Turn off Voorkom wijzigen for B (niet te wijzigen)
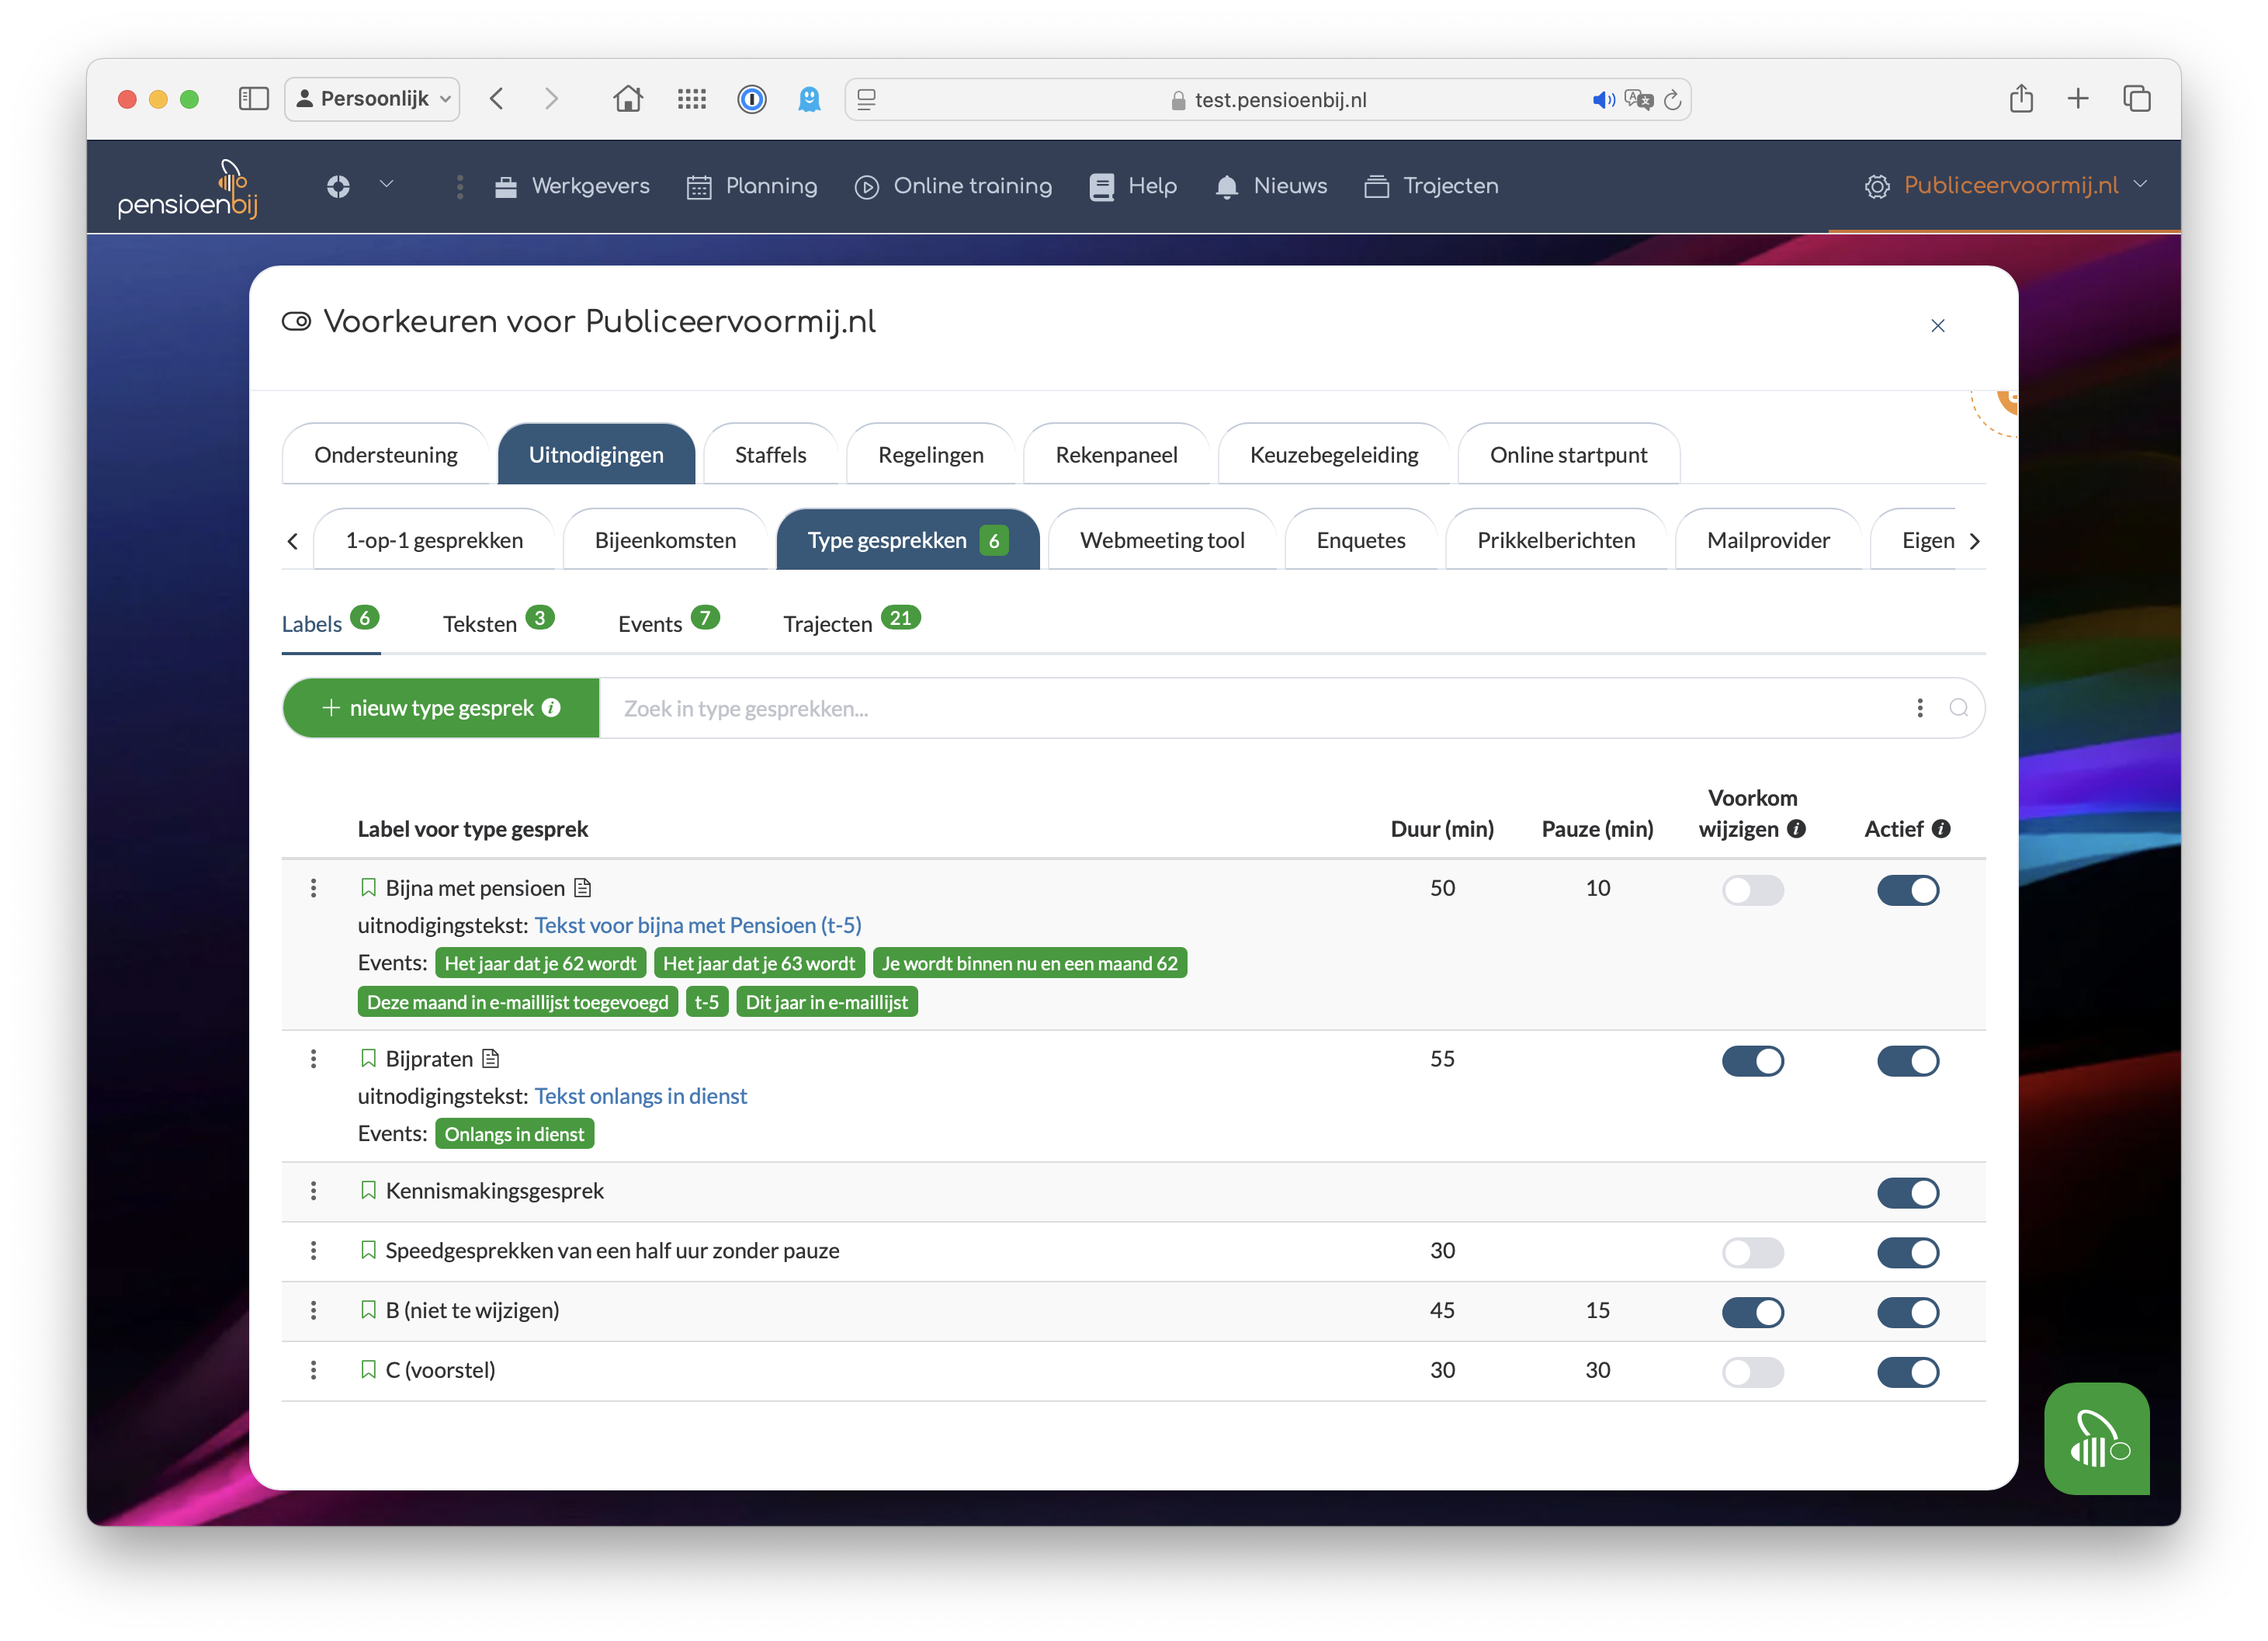Image resolution: width=2268 pixels, height=1641 pixels. [1752, 1313]
